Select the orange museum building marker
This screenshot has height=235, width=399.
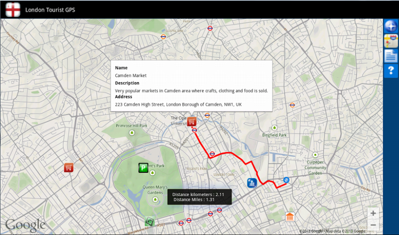[290, 217]
